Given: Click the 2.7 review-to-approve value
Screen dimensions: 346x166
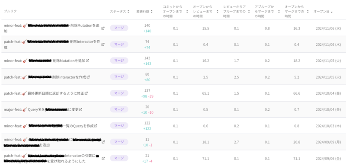Looking at the screenshot, I should click(236, 142).
